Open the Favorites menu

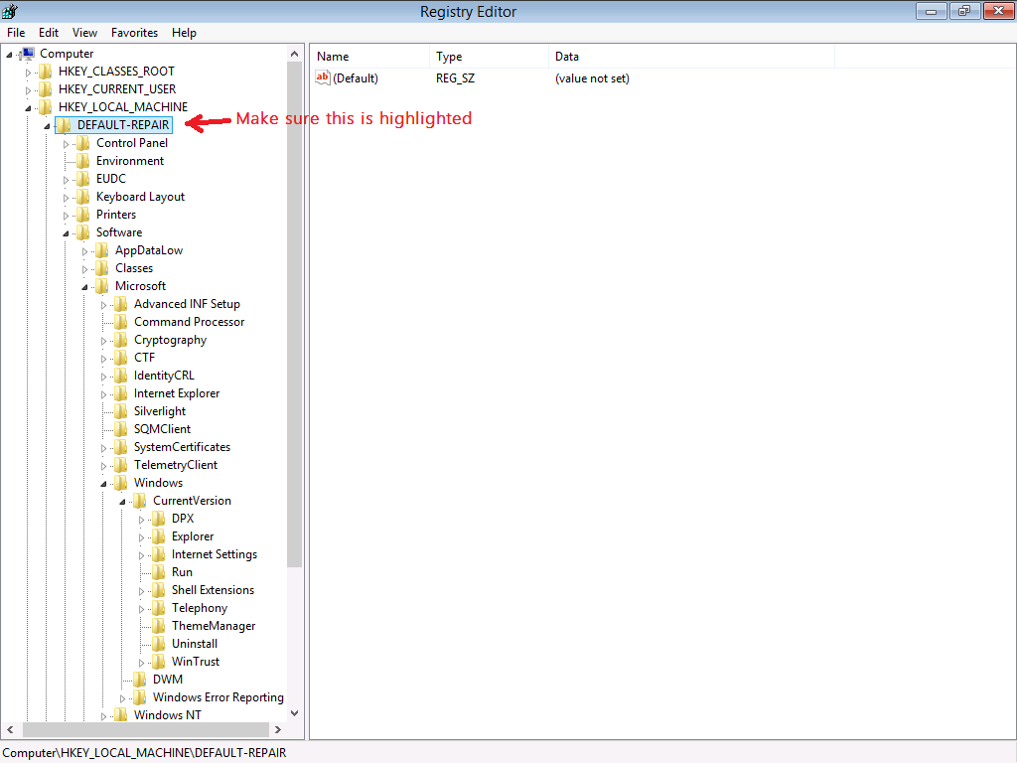[x=134, y=33]
